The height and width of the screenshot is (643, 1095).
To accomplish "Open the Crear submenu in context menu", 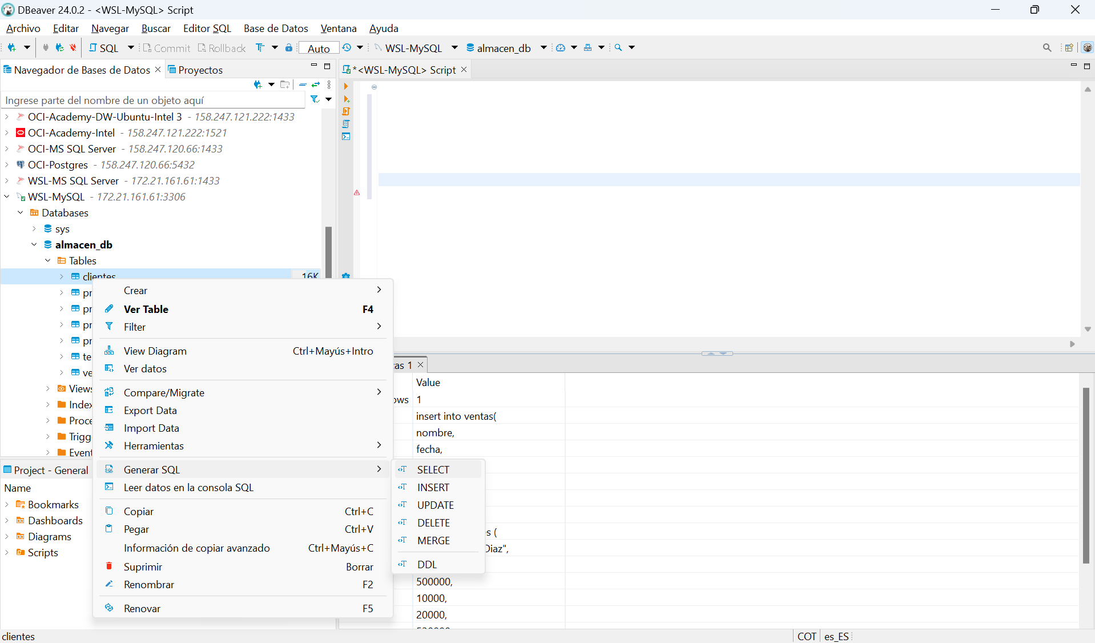I will coord(243,291).
